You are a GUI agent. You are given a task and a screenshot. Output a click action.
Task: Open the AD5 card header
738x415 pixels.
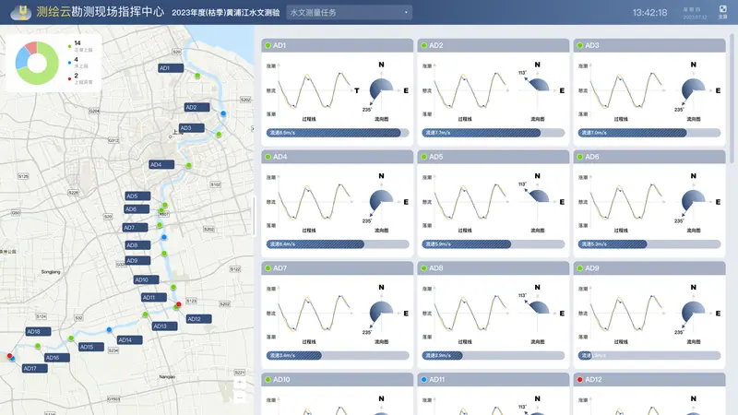click(493, 157)
